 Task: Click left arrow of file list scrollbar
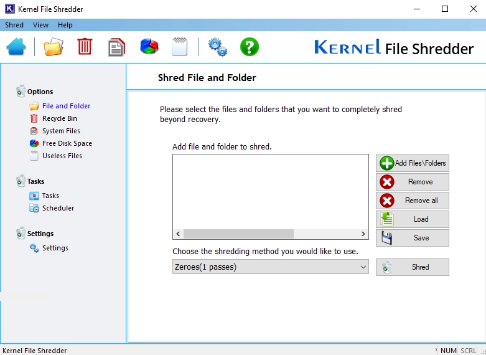click(178, 234)
